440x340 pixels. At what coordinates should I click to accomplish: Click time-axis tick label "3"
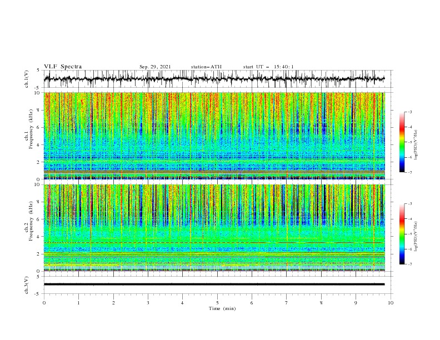[x=148, y=303]
